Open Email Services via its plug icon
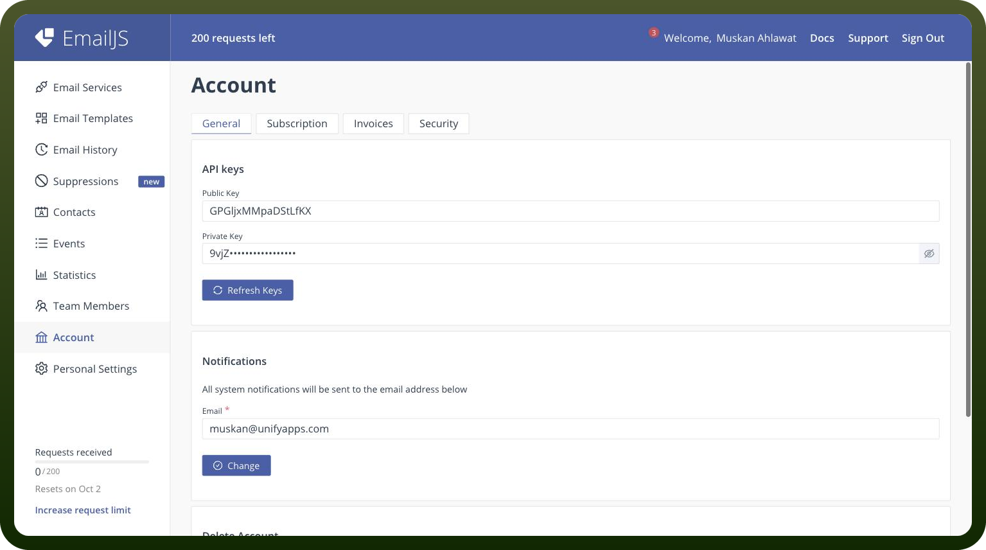Image resolution: width=986 pixels, height=550 pixels. [41, 87]
